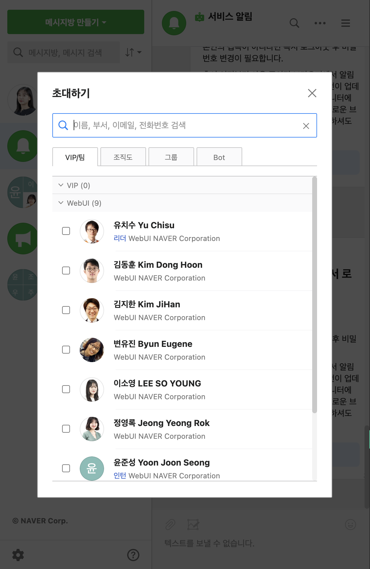Open the woman's photo chat in sidebar
This screenshot has width=370, height=569.
click(23, 100)
